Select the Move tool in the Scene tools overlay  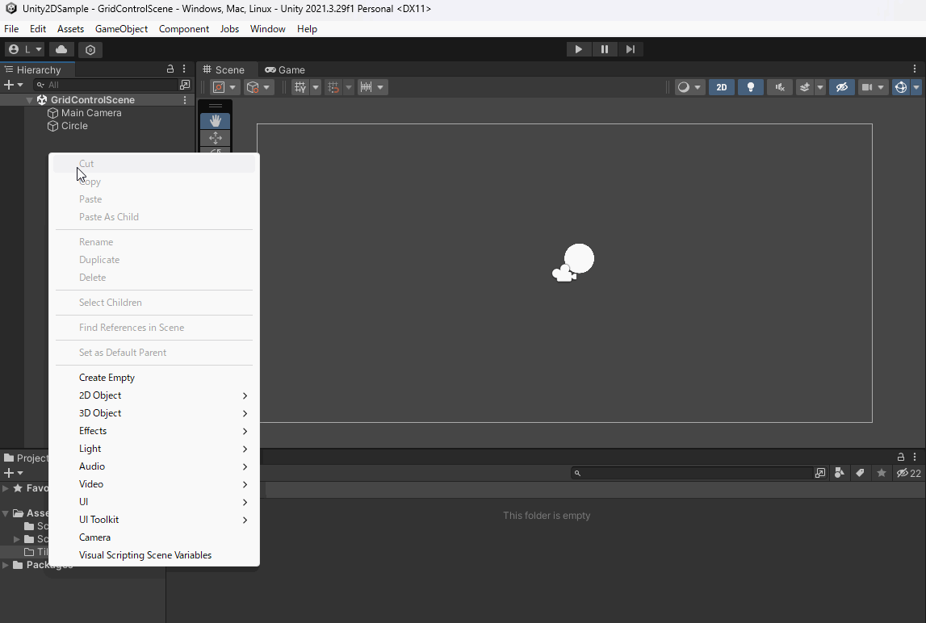coord(216,138)
